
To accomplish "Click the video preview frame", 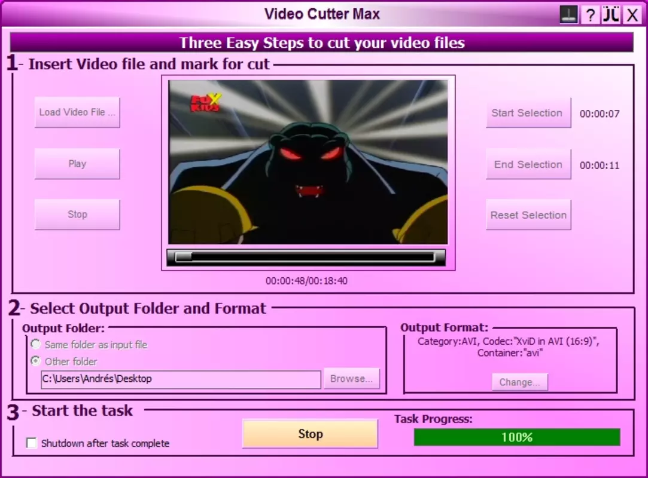I will click(x=308, y=162).
